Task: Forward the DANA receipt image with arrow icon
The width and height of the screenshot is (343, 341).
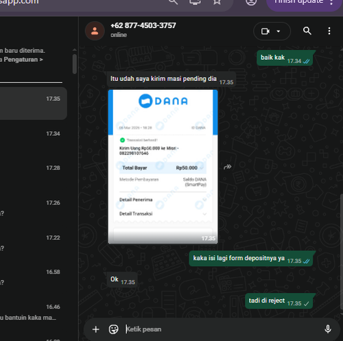Action: (x=227, y=167)
